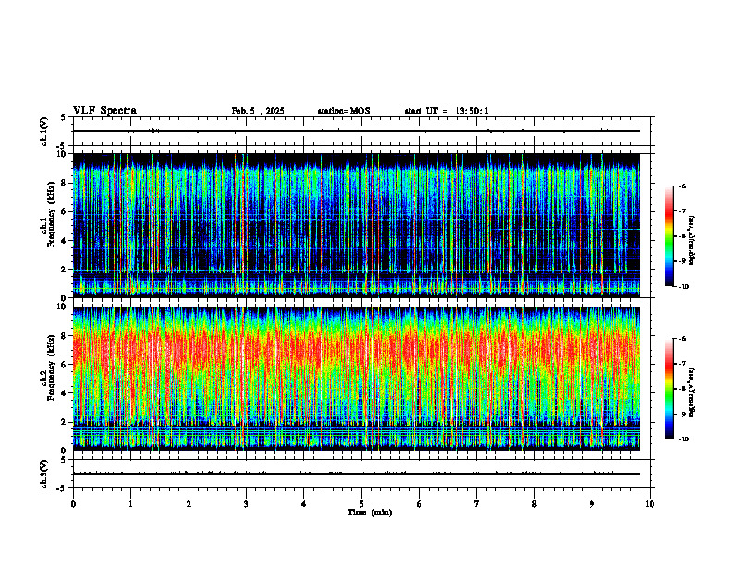Click the ch.1 color bar log(PSD) label
732x565 pixels.
pyautogui.click(x=692, y=241)
